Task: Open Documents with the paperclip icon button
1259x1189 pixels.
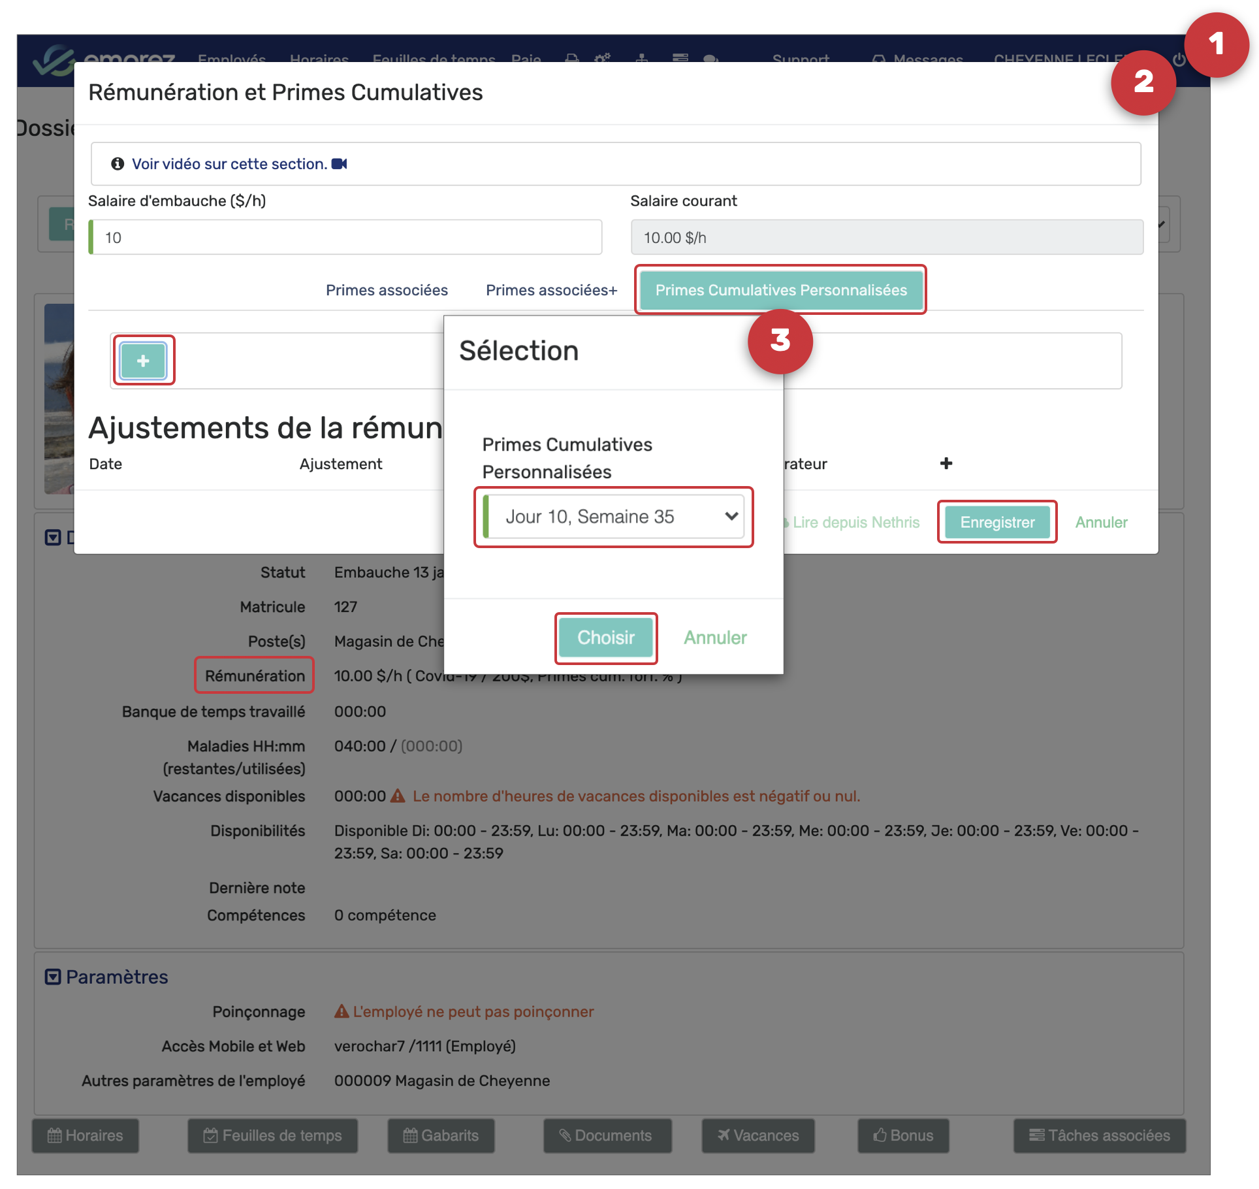Action: [x=607, y=1135]
